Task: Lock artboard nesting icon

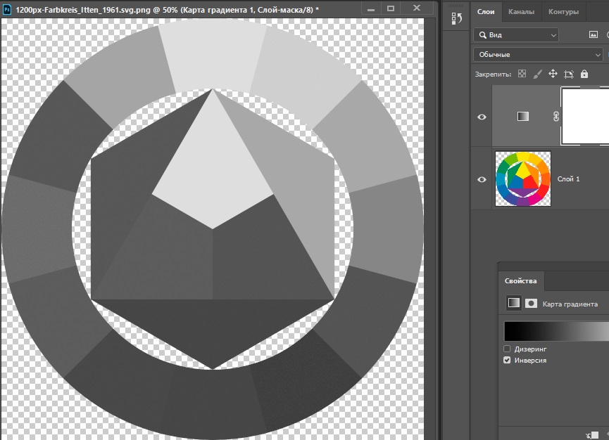Action: pyautogui.click(x=569, y=74)
